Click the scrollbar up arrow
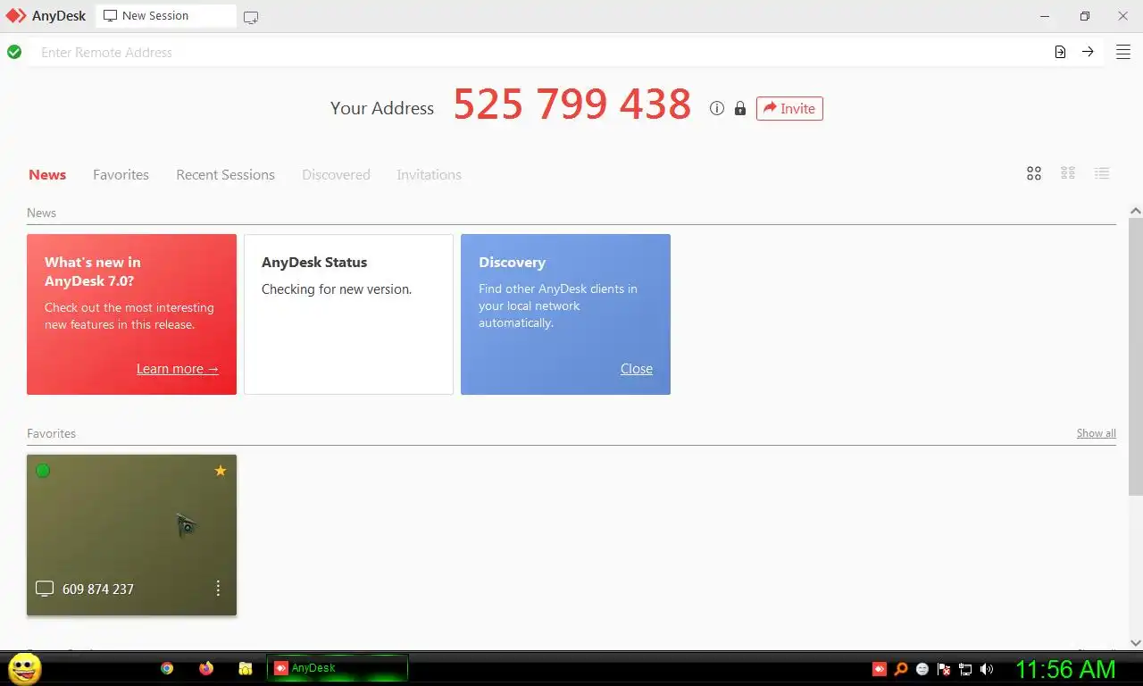This screenshot has width=1143, height=686. point(1136,211)
